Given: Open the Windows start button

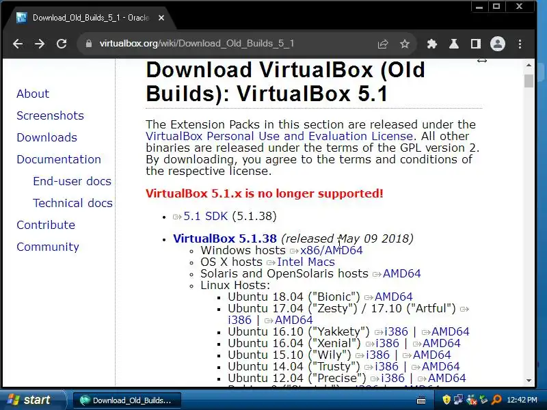Looking at the screenshot, I should (x=32, y=400).
